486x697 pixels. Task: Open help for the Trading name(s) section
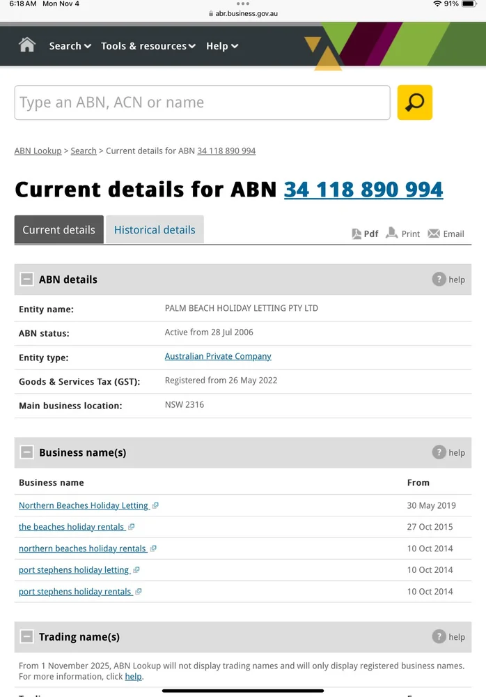[448, 636]
